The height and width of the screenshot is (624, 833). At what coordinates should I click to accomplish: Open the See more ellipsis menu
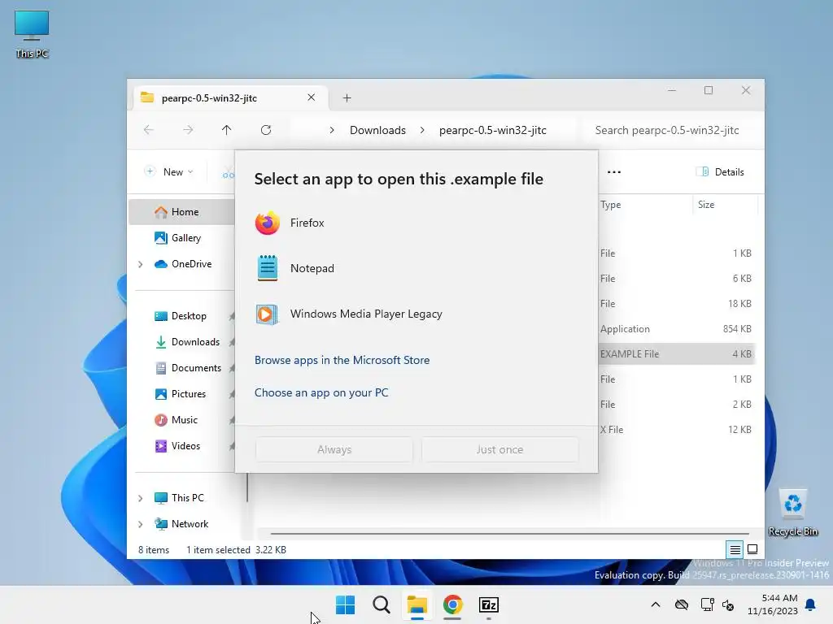pos(614,172)
